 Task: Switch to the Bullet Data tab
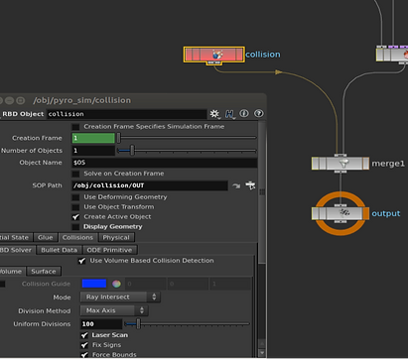tap(60, 250)
